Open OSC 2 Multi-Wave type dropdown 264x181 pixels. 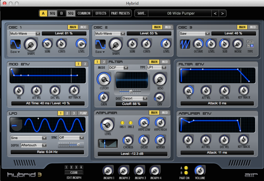click(110, 33)
